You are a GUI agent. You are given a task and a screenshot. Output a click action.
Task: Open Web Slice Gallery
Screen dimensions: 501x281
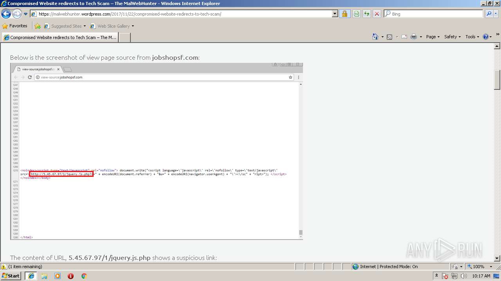click(x=110, y=26)
